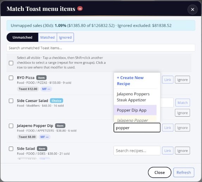Link the Side Salad item
Viewport: 202px width, 182px height.
[167, 150]
